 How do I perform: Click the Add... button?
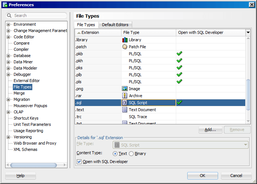point(210,130)
